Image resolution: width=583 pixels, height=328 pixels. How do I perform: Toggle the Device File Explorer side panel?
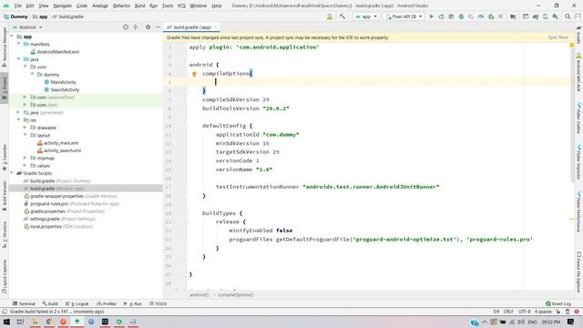click(x=579, y=272)
